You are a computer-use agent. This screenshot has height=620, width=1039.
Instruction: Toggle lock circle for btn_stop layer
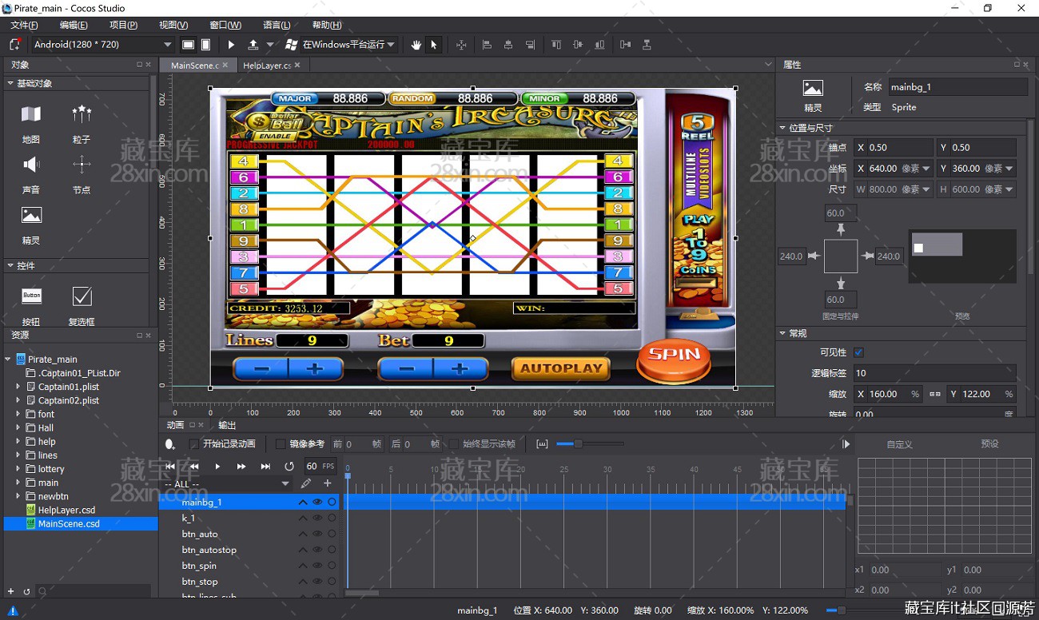point(332,582)
